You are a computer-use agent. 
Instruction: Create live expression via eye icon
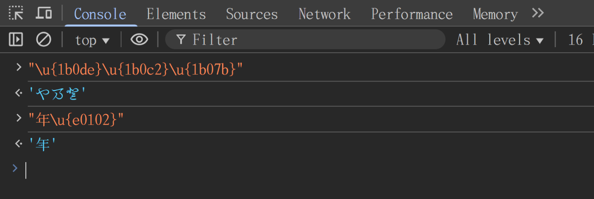(x=139, y=39)
